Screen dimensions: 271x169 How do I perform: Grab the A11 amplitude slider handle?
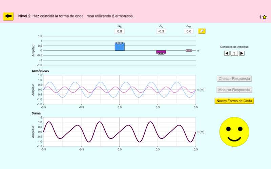[189, 50]
